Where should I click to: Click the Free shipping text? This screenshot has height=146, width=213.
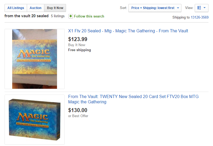(x=80, y=50)
